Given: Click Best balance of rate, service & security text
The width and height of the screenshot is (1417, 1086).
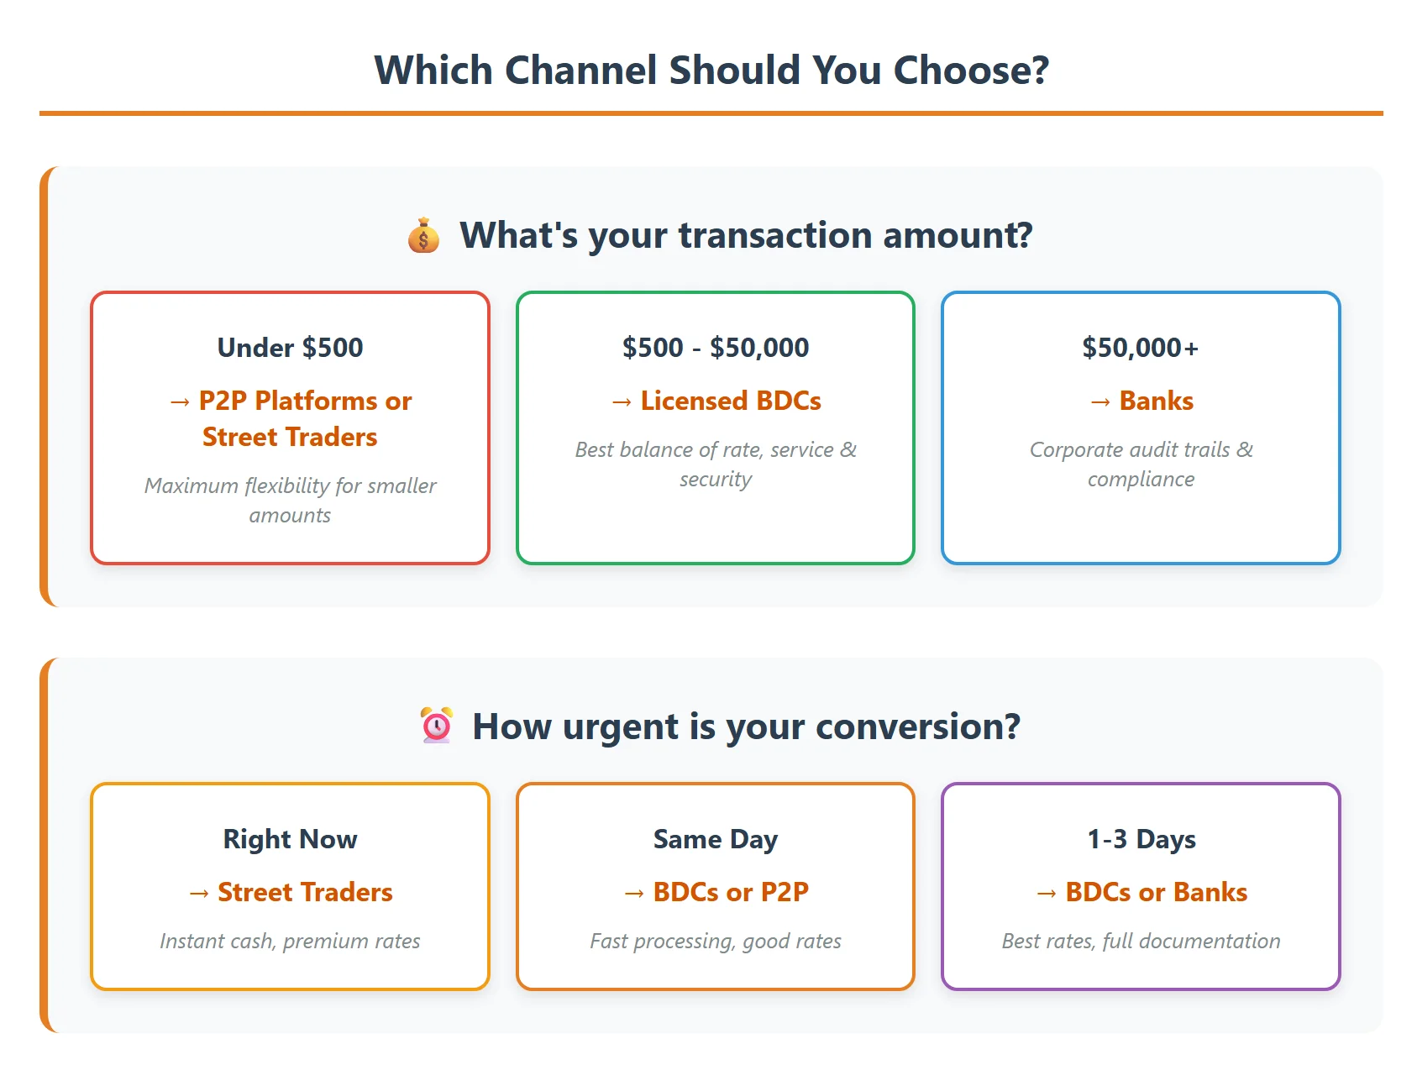Looking at the screenshot, I should tap(716, 464).
